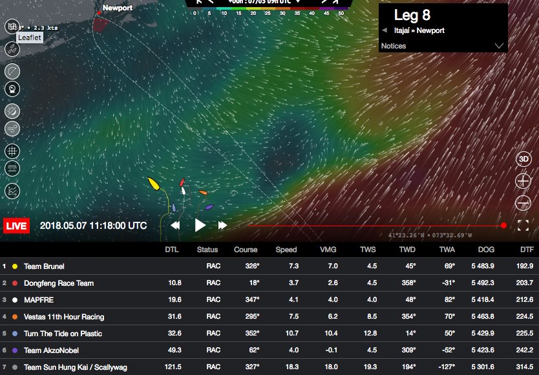Zoom in with the plus button
The height and width of the screenshot is (375, 539).
tap(523, 181)
